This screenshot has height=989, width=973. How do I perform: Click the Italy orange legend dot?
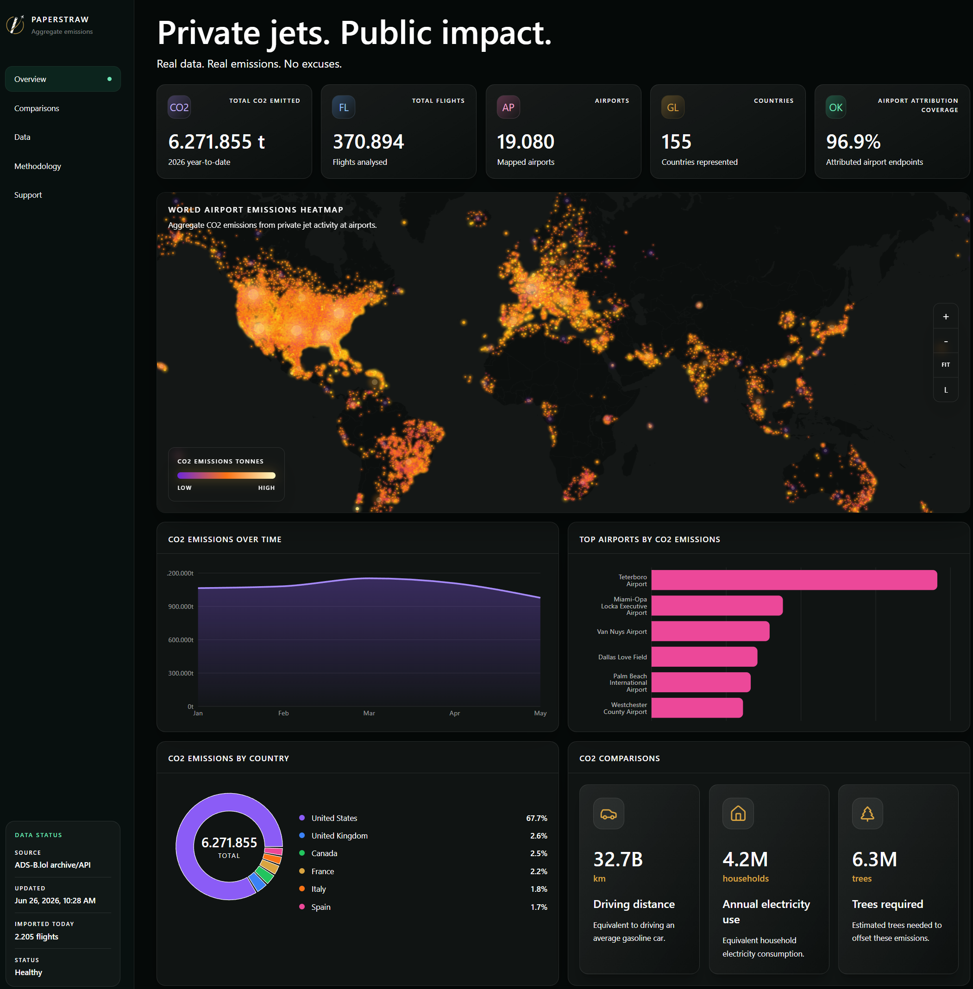(x=302, y=889)
